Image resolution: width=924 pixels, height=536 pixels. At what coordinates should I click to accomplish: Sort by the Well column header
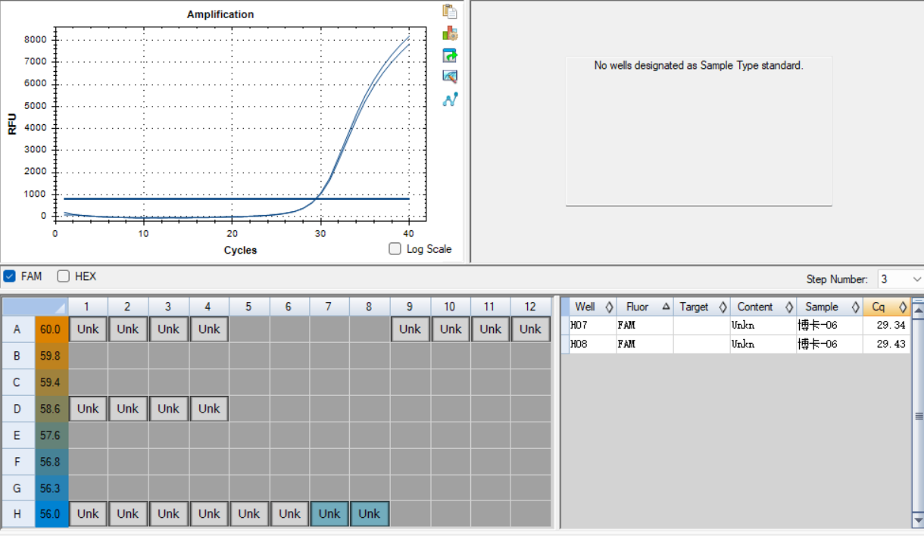click(593, 307)
